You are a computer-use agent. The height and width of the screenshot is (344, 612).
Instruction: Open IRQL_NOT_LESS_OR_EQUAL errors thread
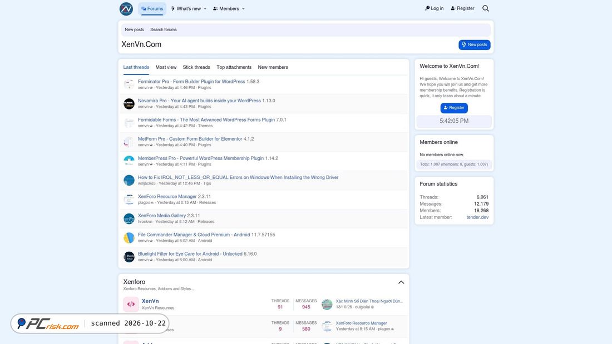238,177
